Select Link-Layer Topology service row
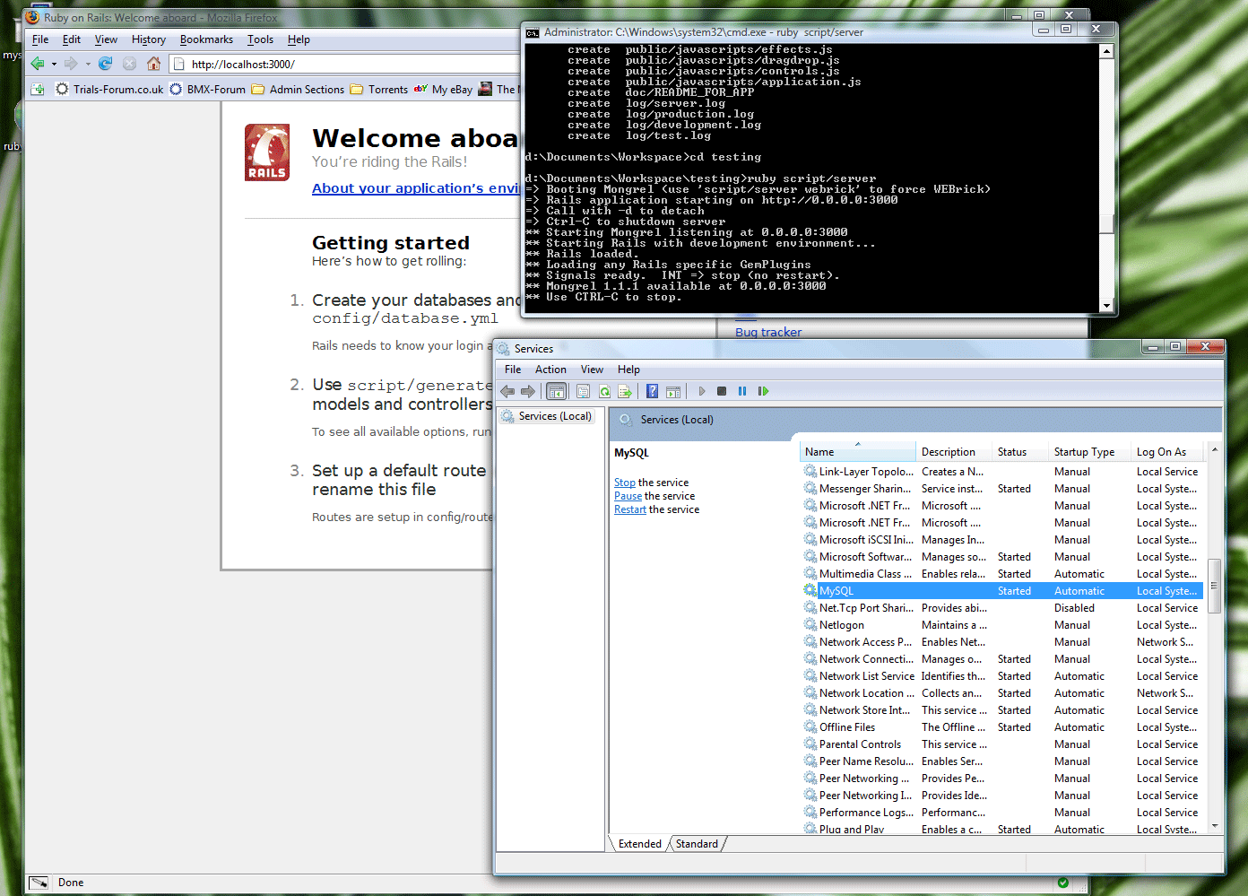 pyautogui.click(x=1001, y=472)
